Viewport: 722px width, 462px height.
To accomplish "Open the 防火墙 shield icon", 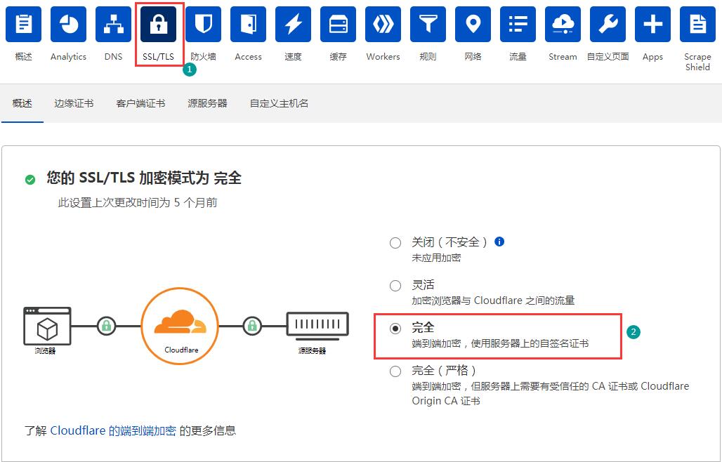I will coord(203,24).
